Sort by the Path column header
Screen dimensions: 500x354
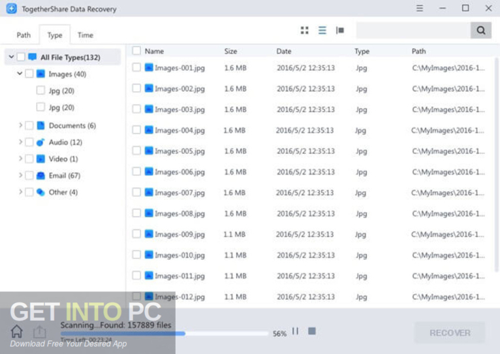418,52
